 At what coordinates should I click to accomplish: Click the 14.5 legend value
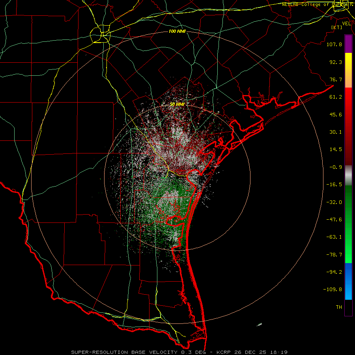[336, 149]
